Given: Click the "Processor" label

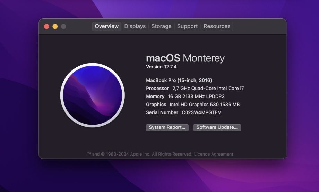Looking at the screenshot, I should [x=157, y=89].
